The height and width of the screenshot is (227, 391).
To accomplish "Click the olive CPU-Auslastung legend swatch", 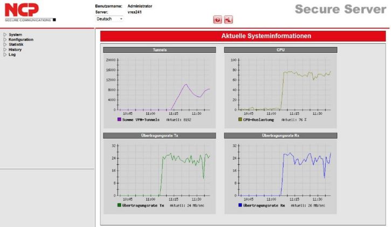I will coord(240,120).
